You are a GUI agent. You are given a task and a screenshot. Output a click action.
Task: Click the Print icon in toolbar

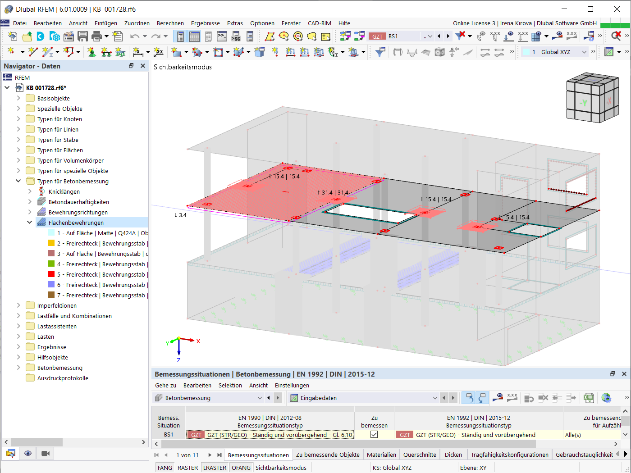coord(96,36)
